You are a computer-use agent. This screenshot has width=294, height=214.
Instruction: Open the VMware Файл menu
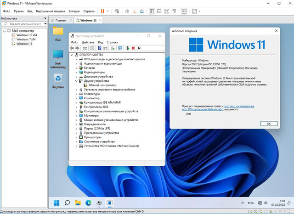6,11
